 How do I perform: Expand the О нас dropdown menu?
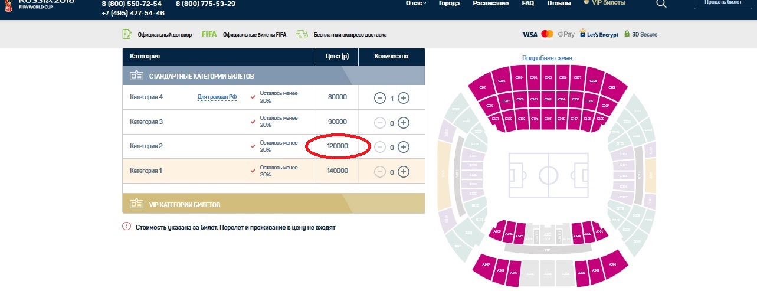click(x=415, y=4)
